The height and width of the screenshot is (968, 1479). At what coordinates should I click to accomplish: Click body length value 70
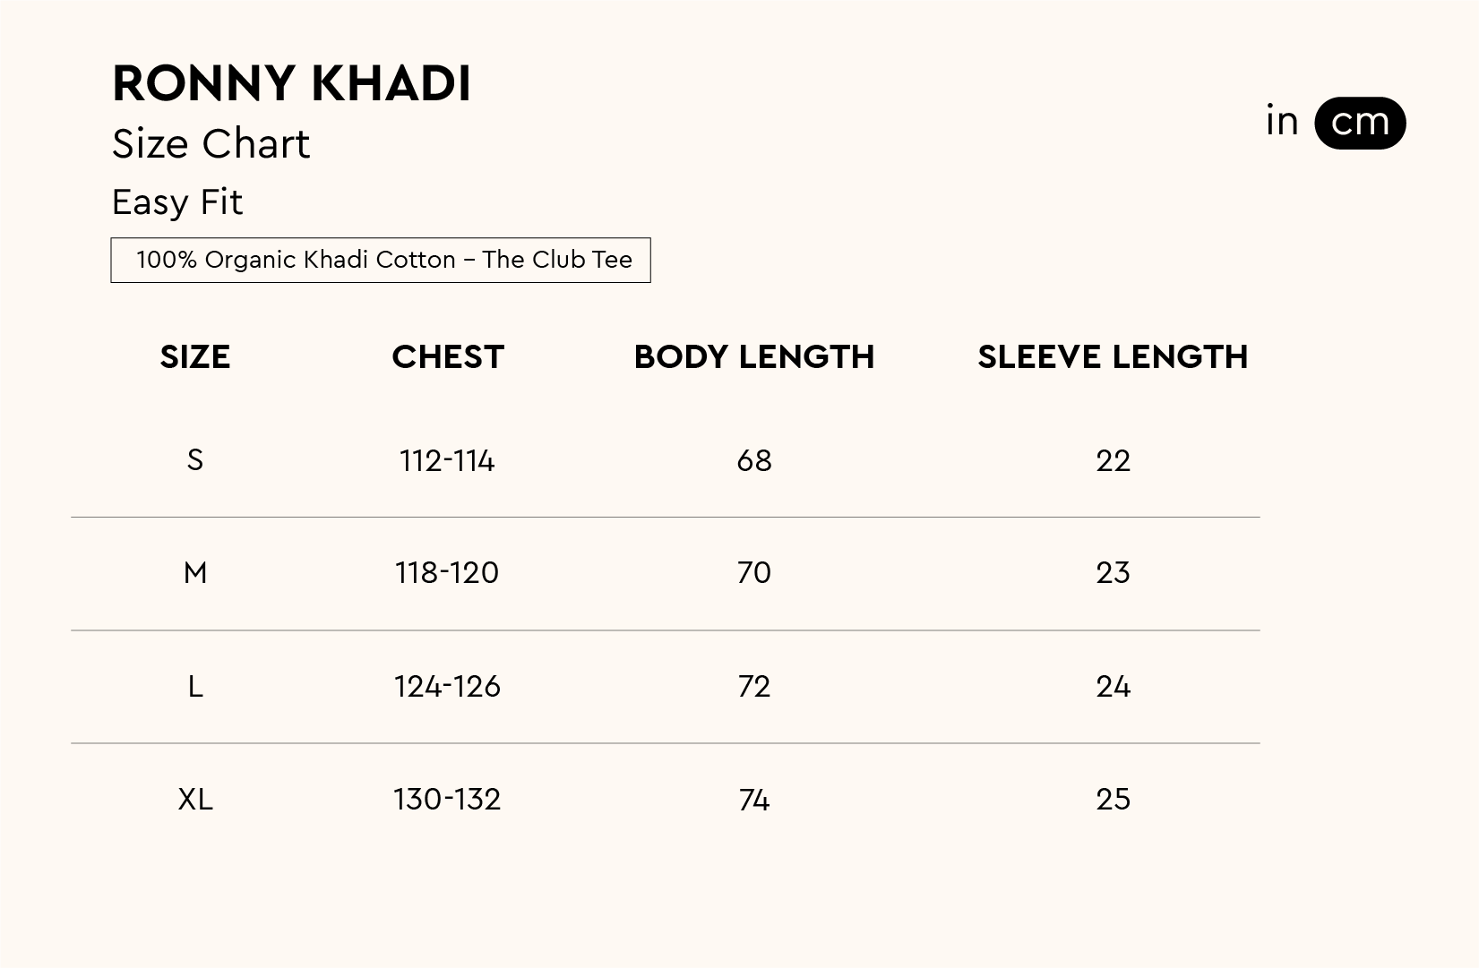(x=753, y=573)
